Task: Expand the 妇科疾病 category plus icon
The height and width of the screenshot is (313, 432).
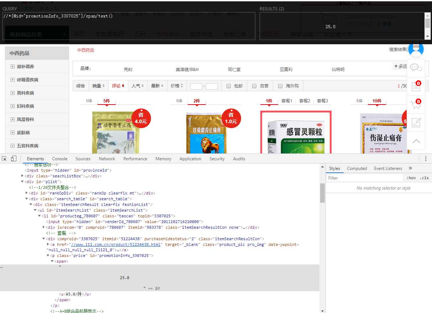Action: [x=12, y=106]
